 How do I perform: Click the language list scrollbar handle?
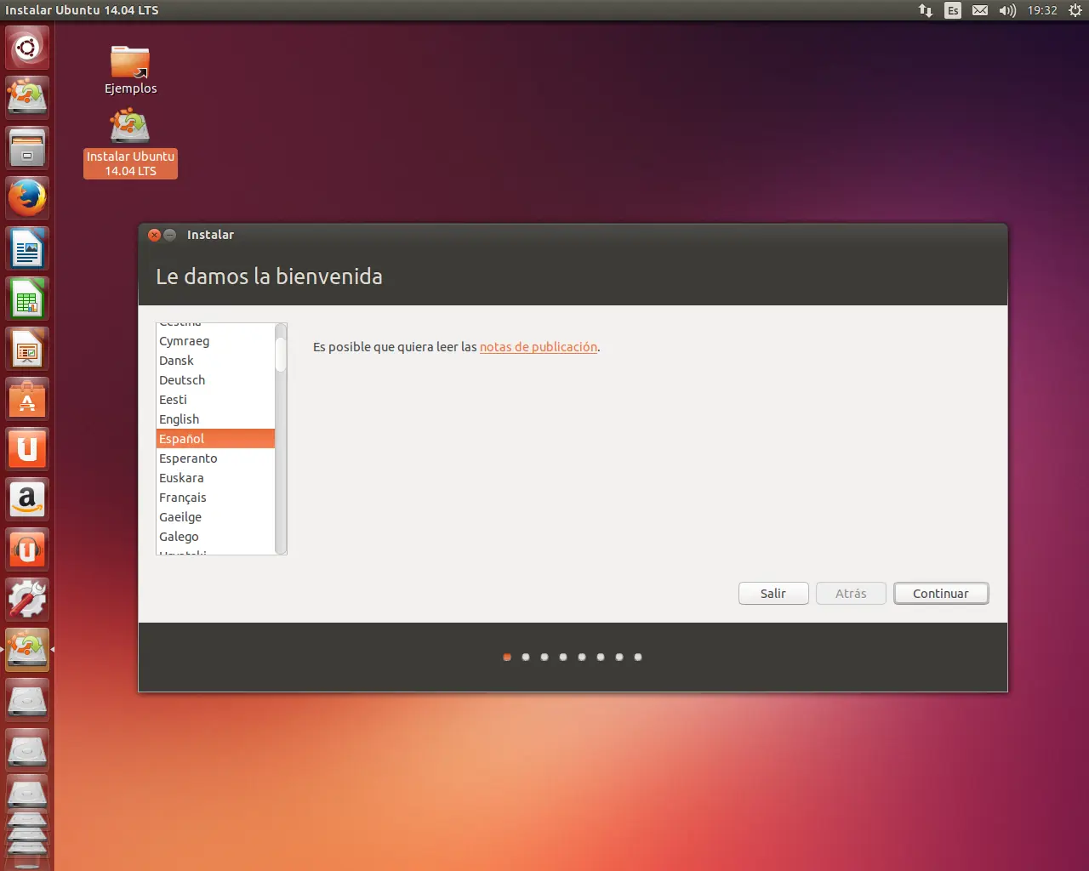[281, 355]
